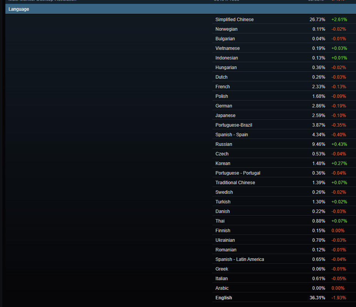
Task: Select the Russian row label
Action: coord(224,144)
